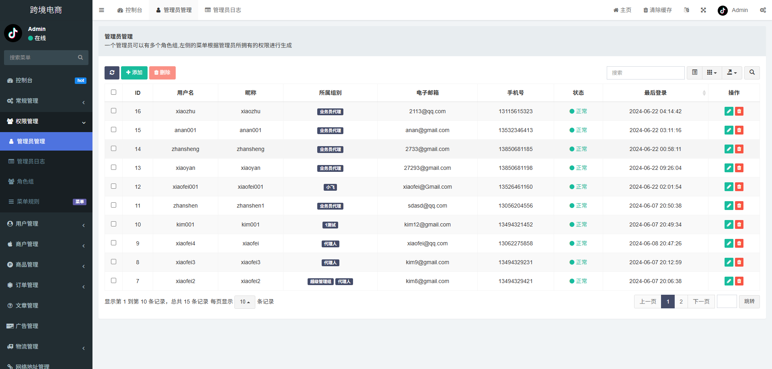The height and width of the screenshot is (369, 772).
Task: Open the settings gear icon at top right
Action: (763, 10)
